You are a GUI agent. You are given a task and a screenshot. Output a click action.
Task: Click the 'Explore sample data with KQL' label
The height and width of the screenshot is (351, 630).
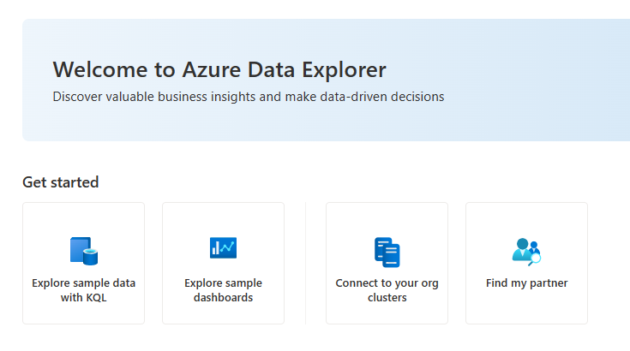84,290
